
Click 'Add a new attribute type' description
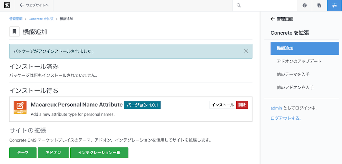tap(73, 114)
